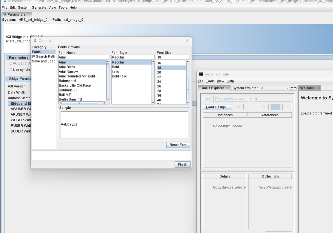The image size is (333, 233).
Task: Switch to the System Explorer tab
Action: click(245, 88)
